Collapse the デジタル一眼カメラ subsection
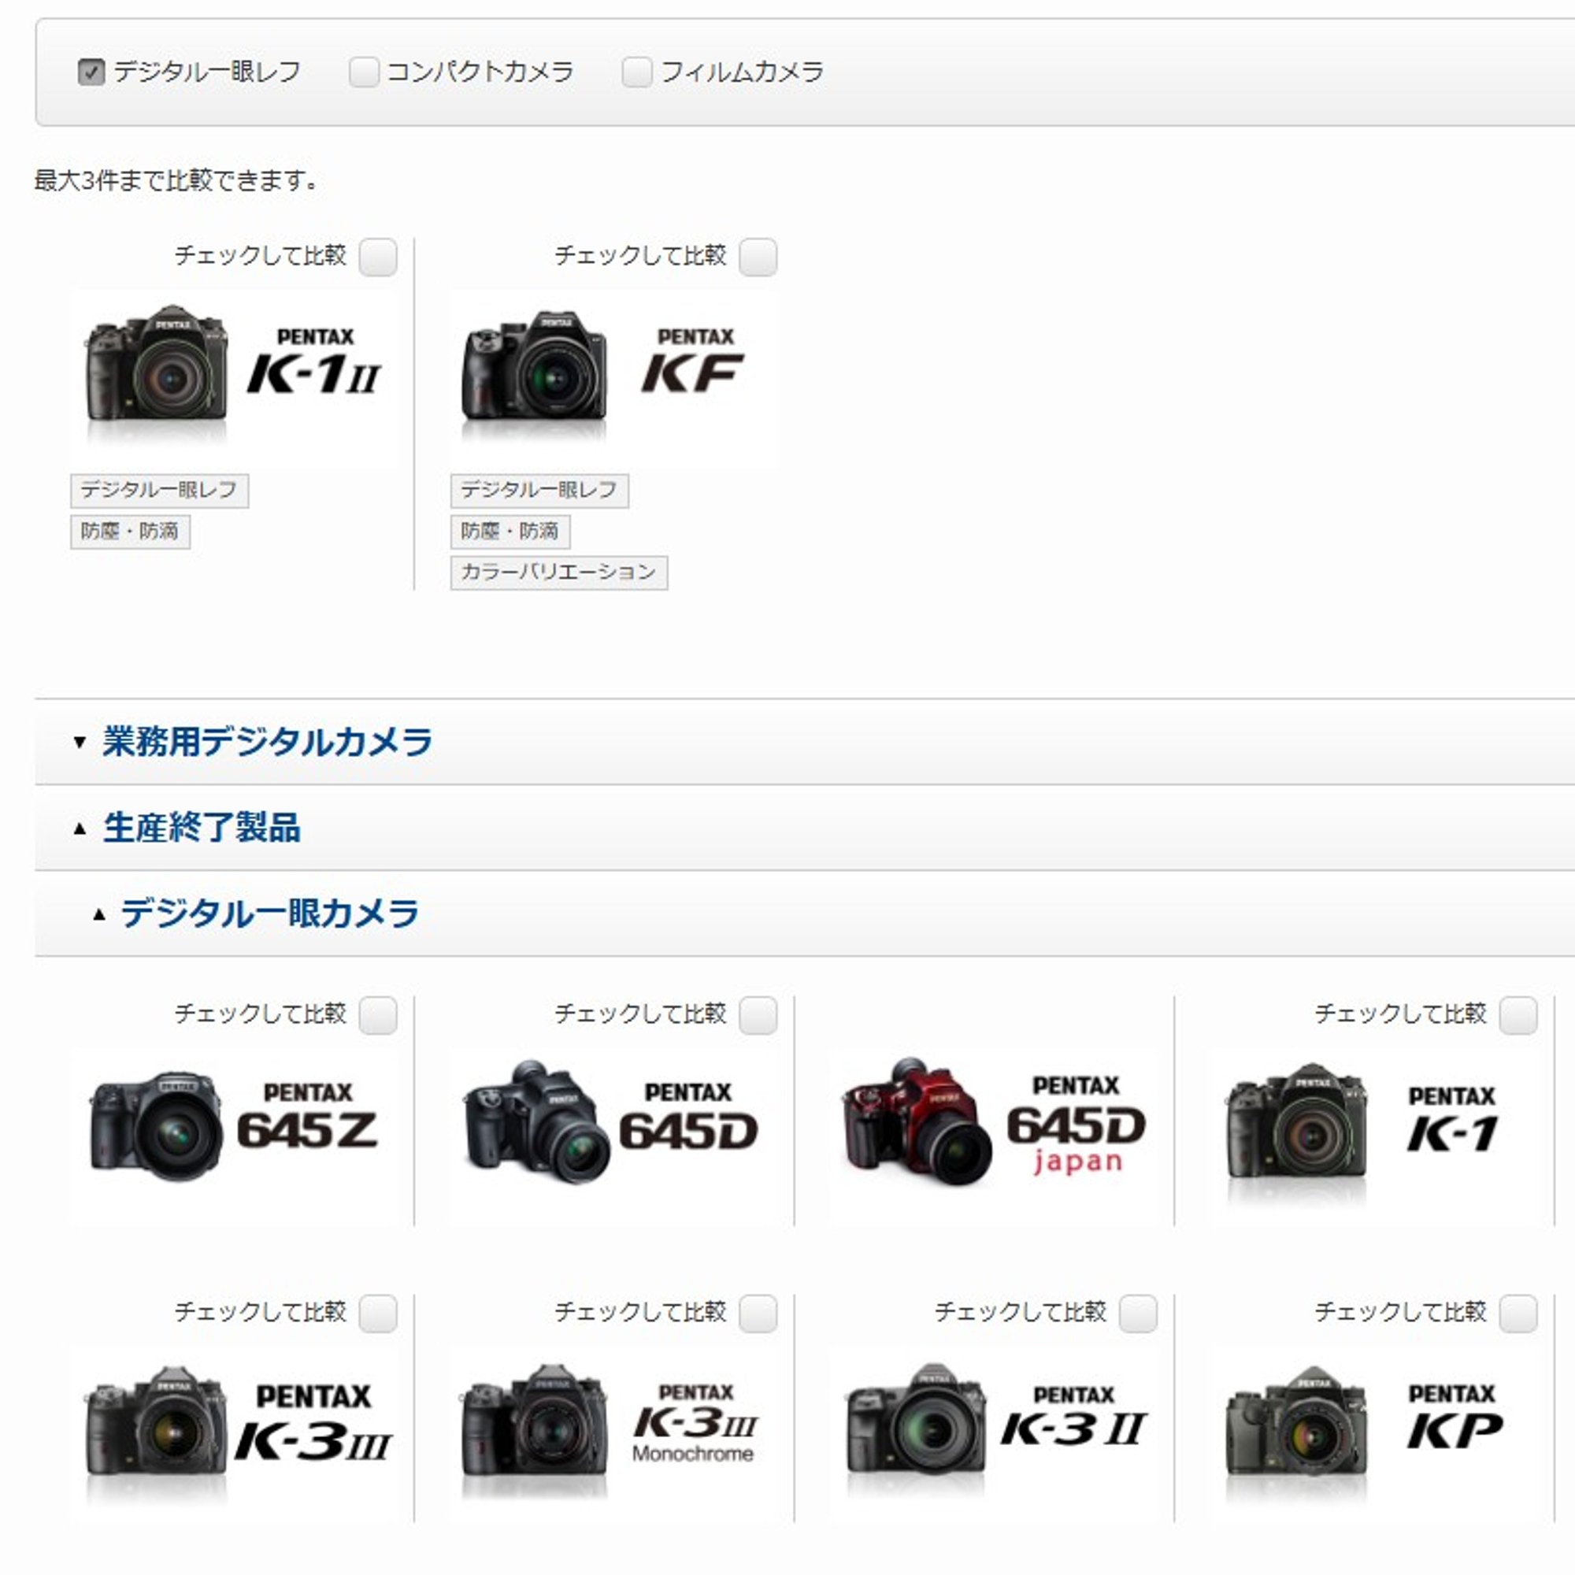The width and height of the screenshot is (1575, 1575). pyautogui.click(x=98, y=914)
